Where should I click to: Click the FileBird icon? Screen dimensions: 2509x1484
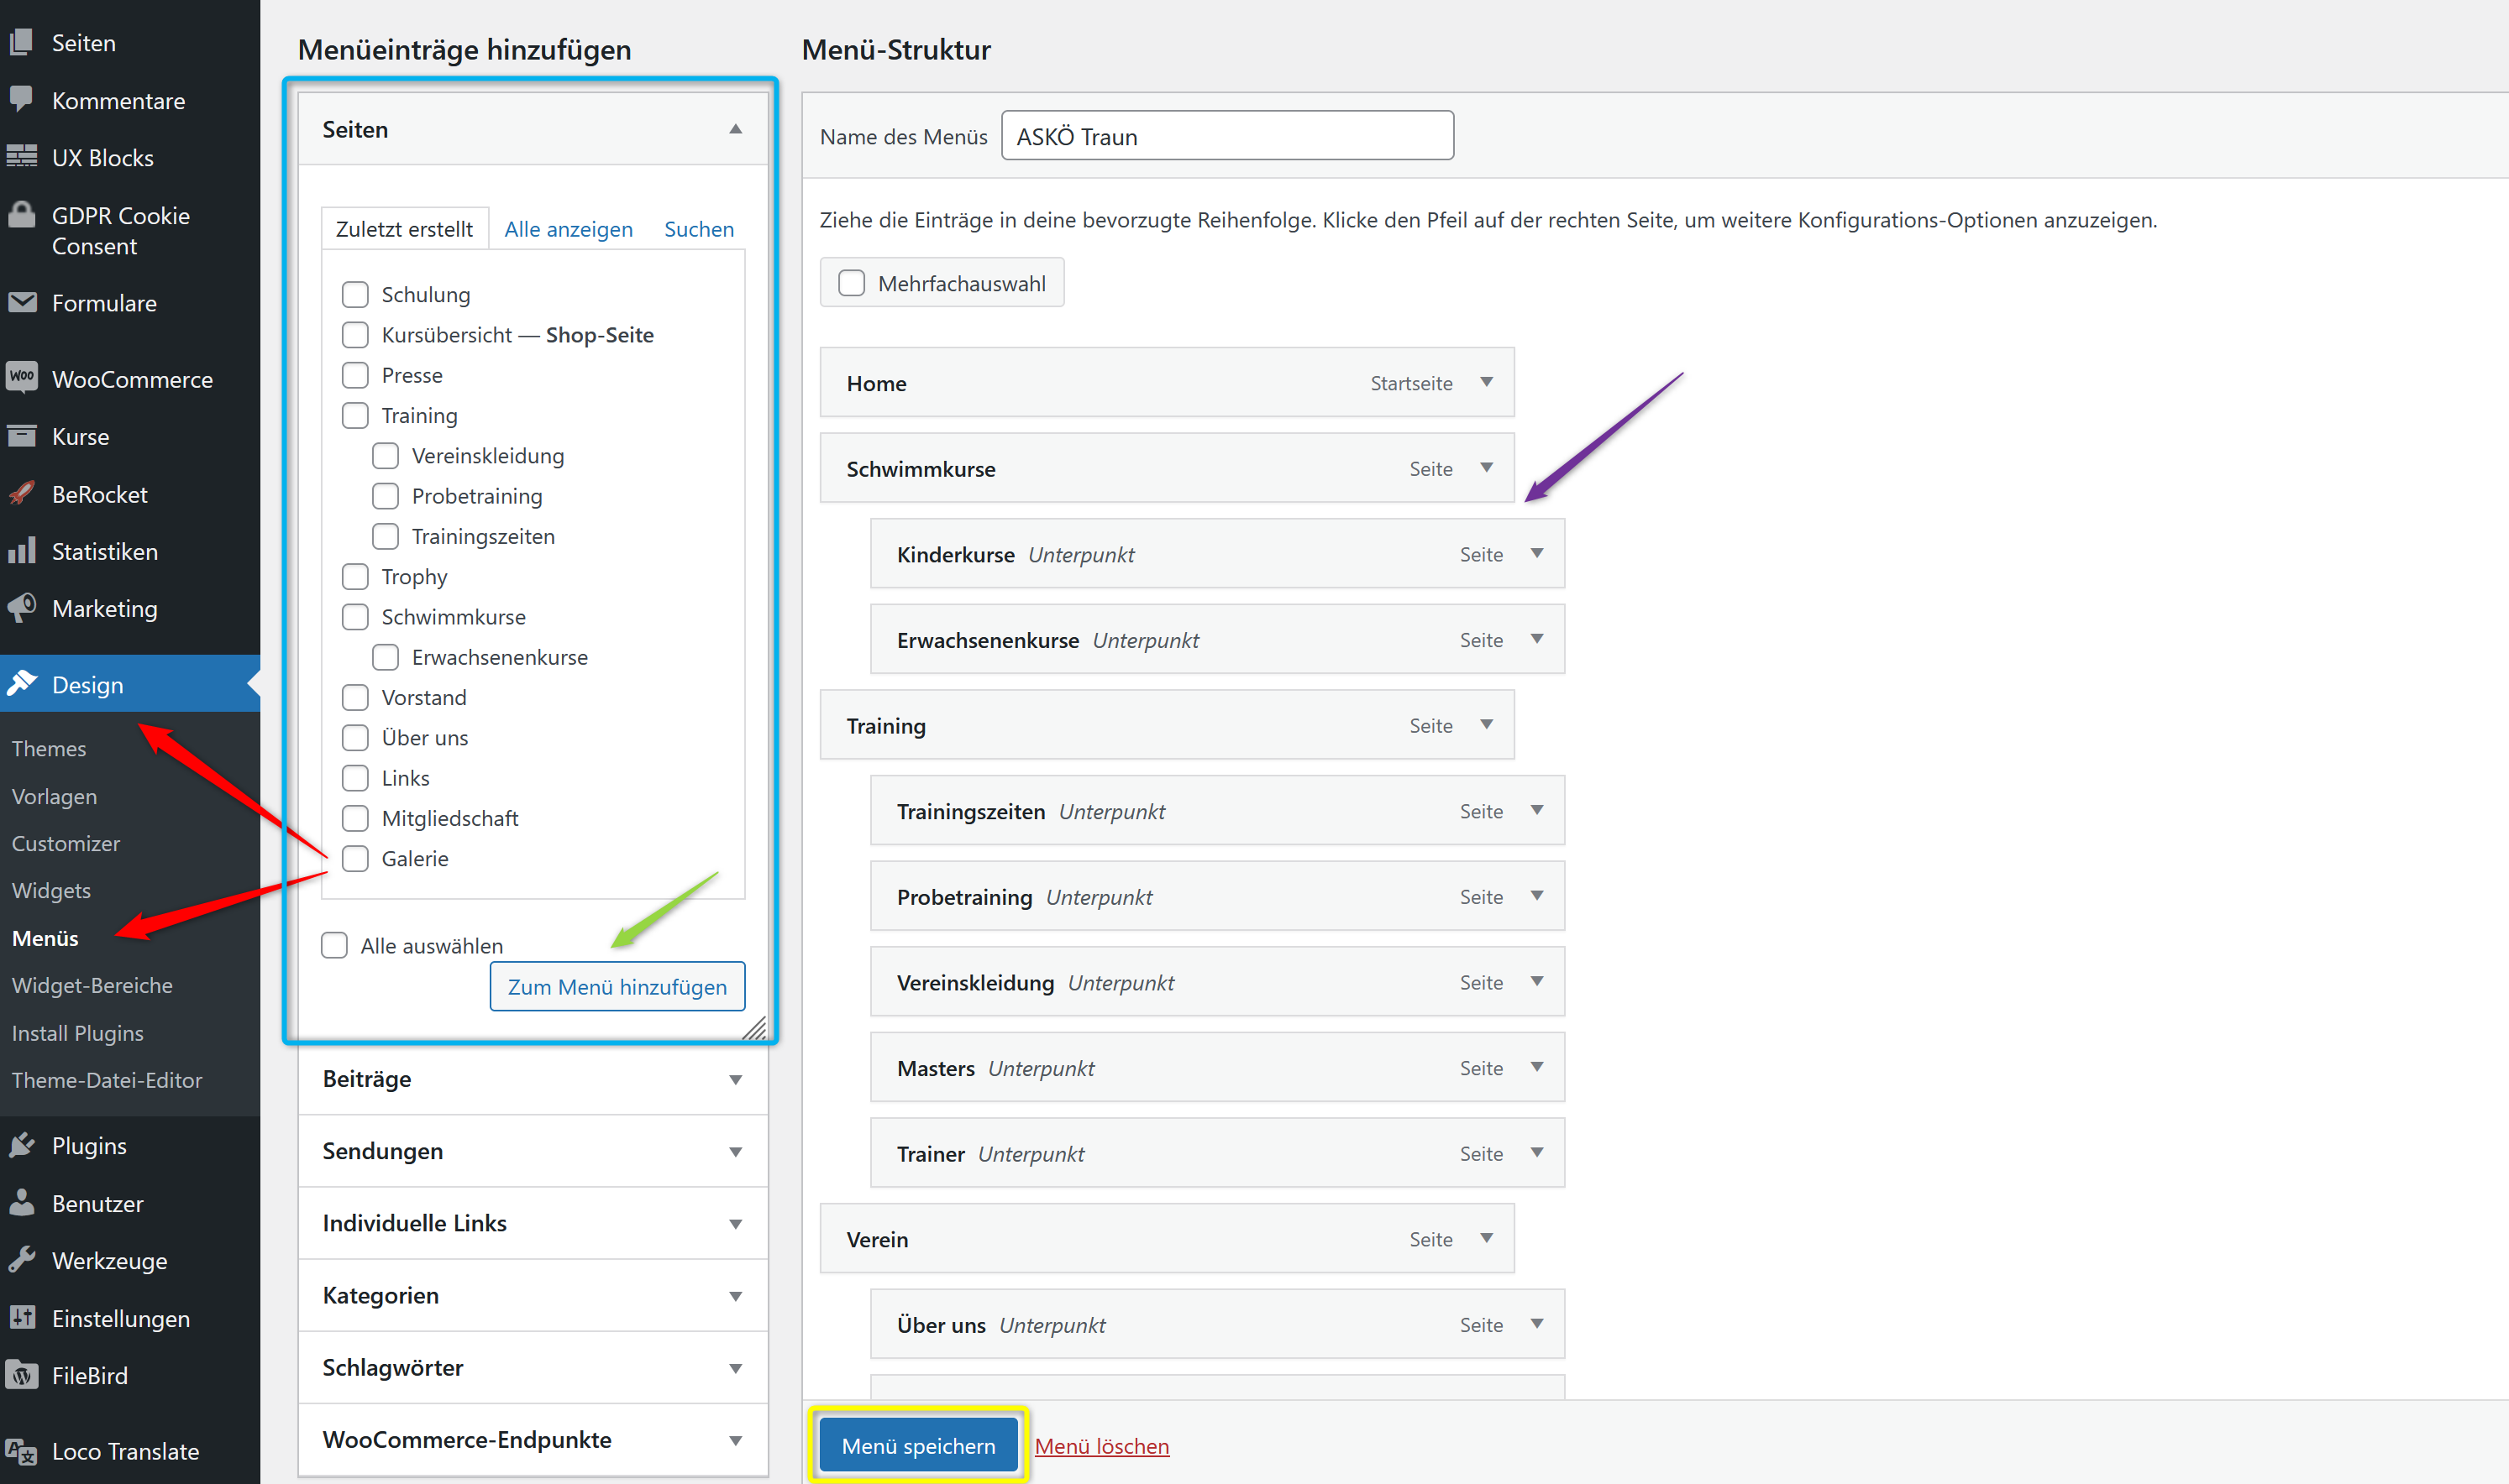click(x=22, y=1375)
